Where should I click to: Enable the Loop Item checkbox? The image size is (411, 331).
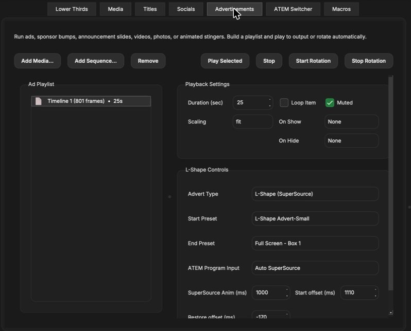[284, 103]
